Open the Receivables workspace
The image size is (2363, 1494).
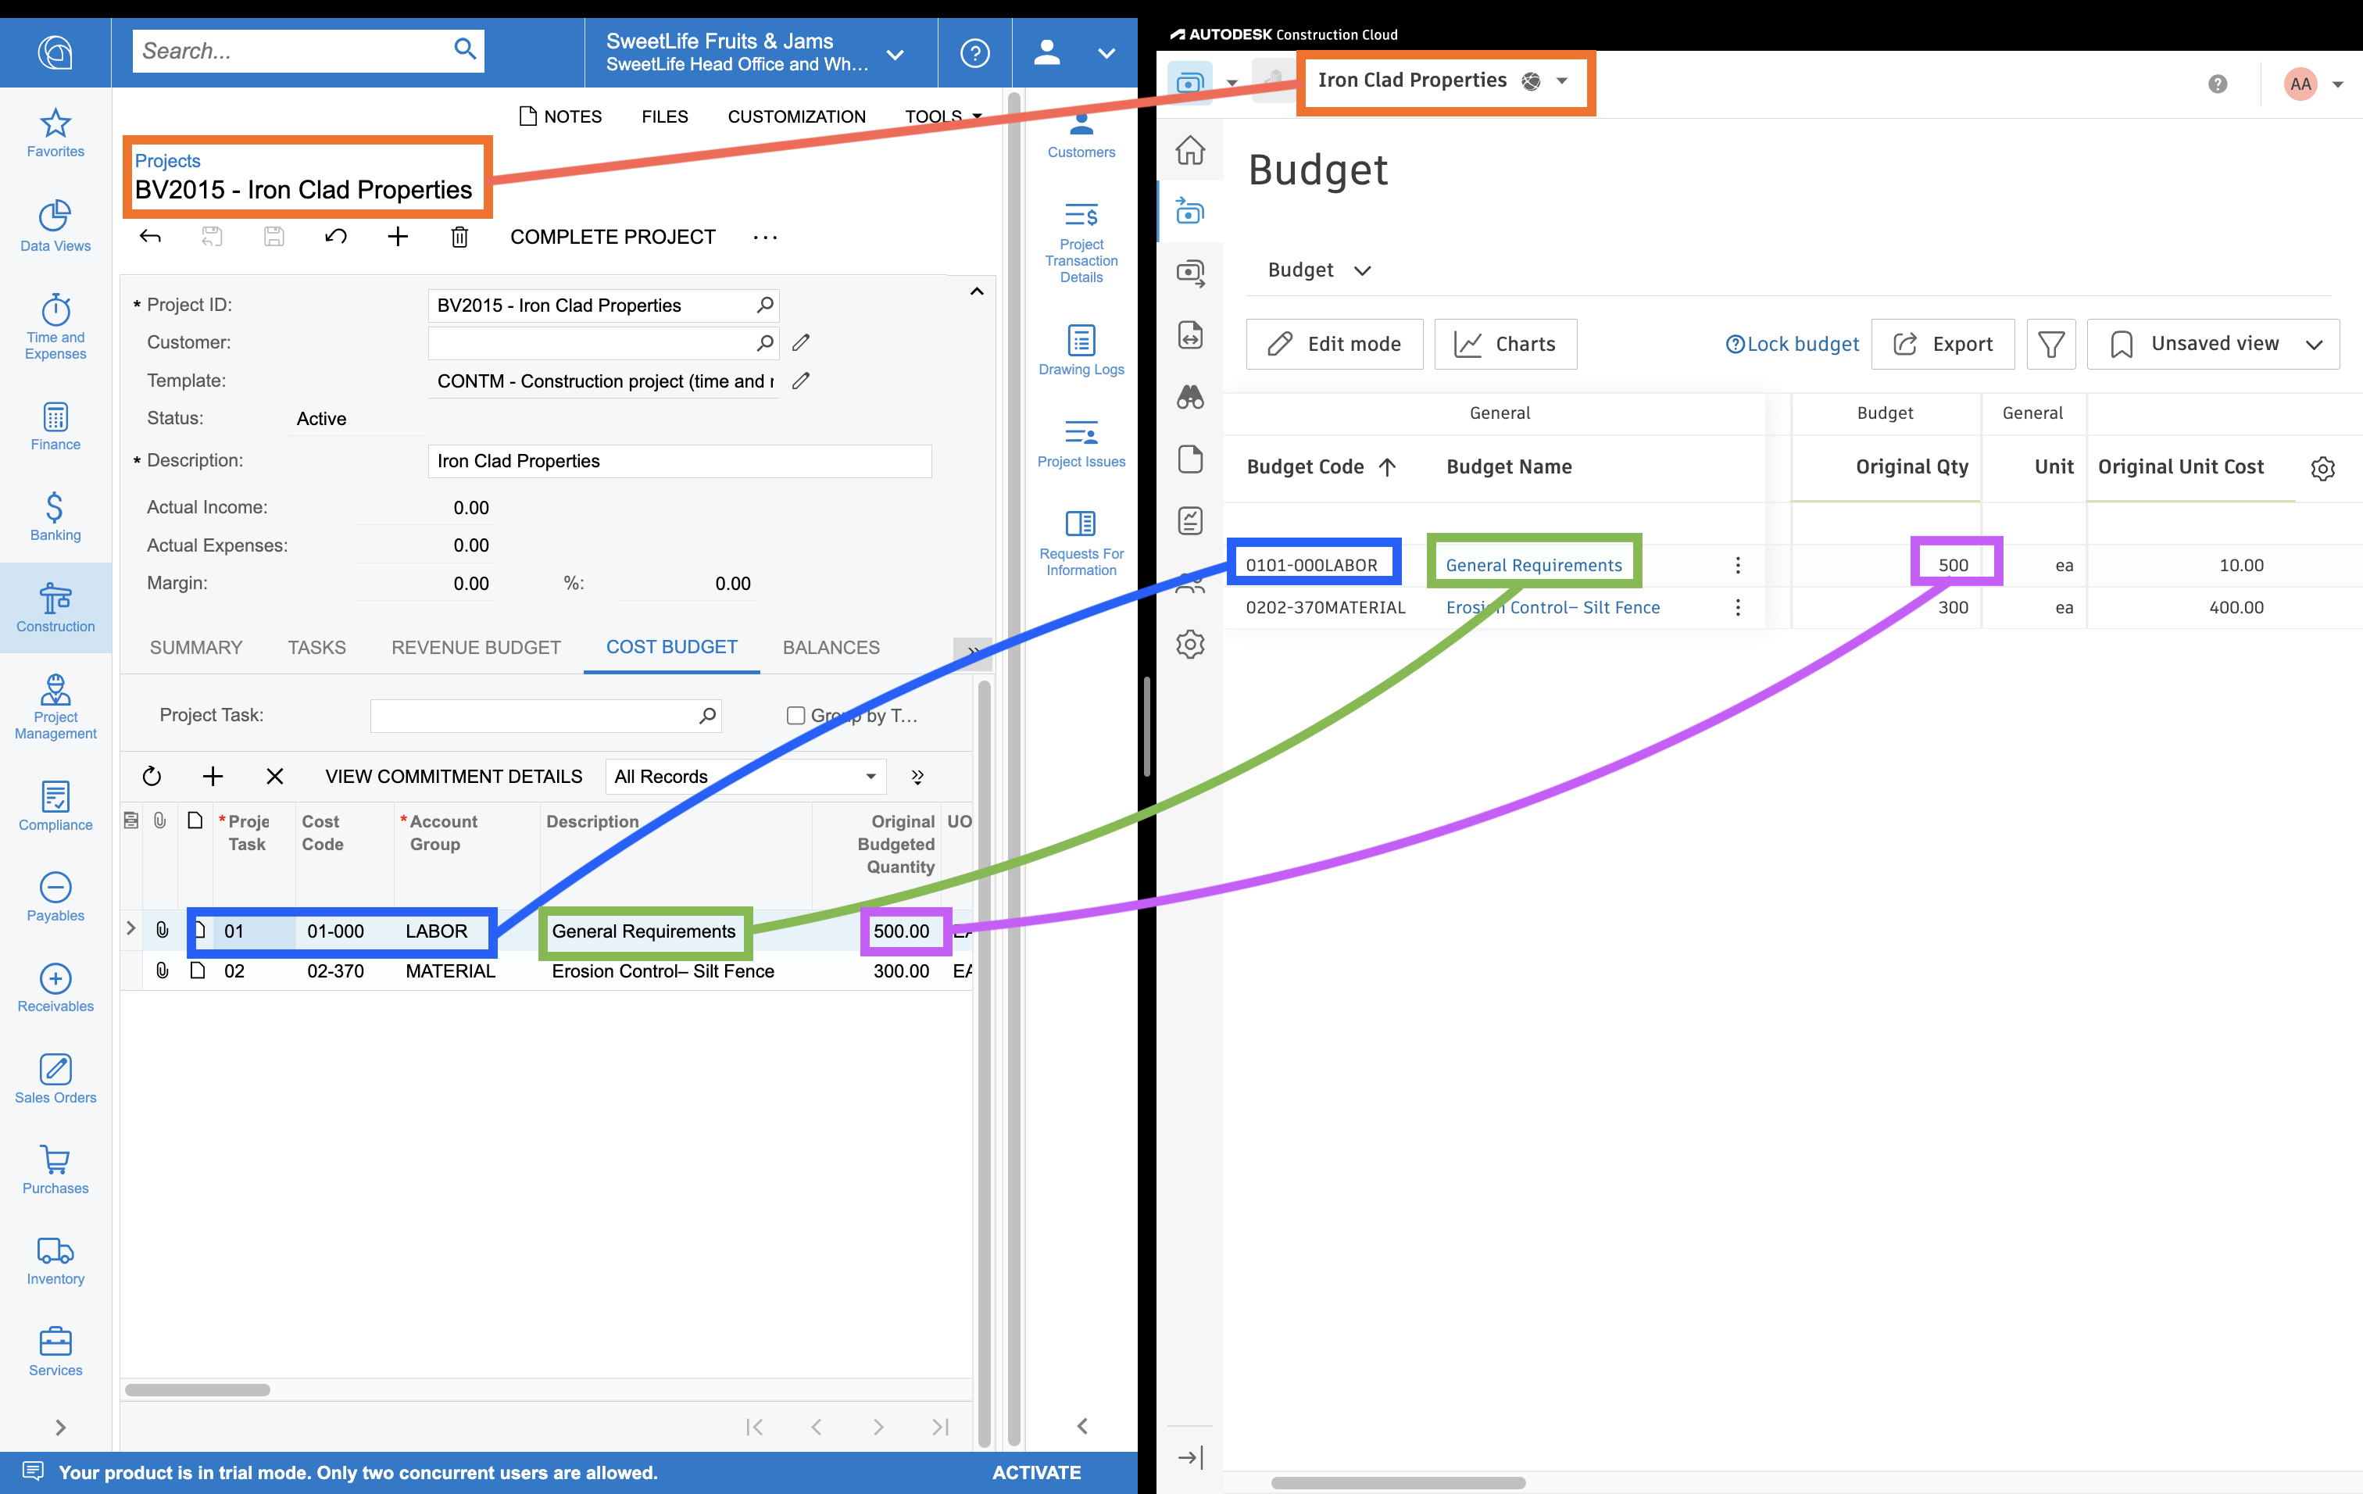coord(55,988)
